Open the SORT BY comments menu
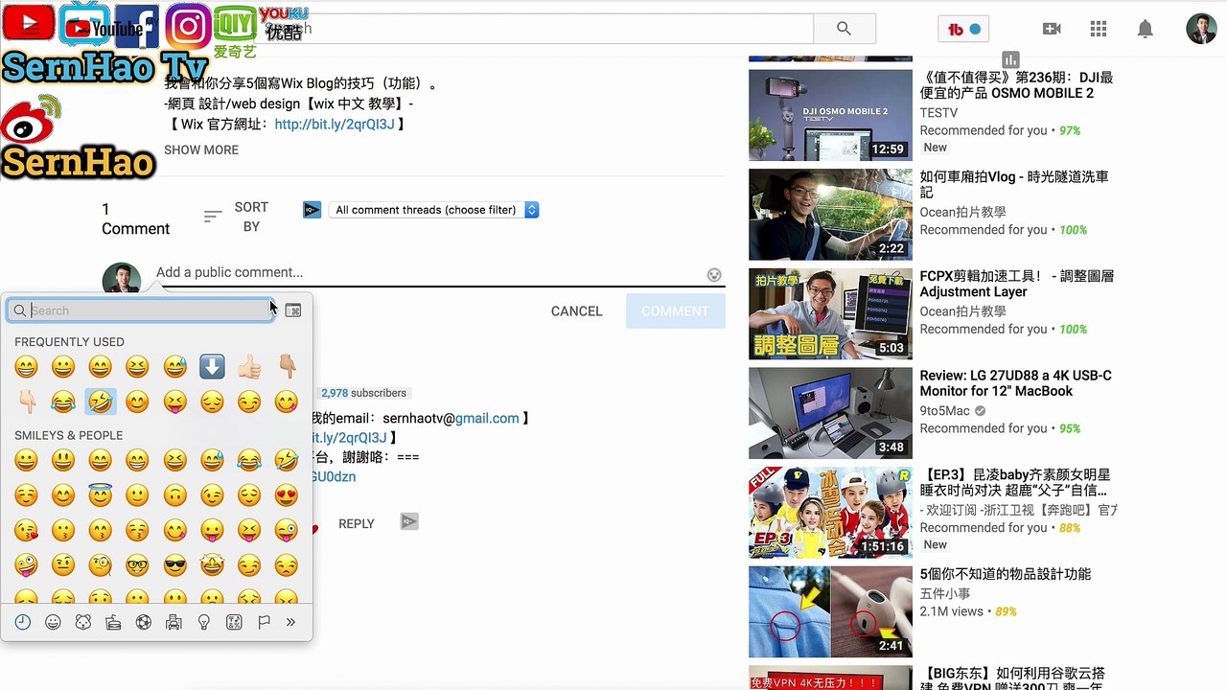This screenshot has height=690, width=1227. (x=237, y=217)
